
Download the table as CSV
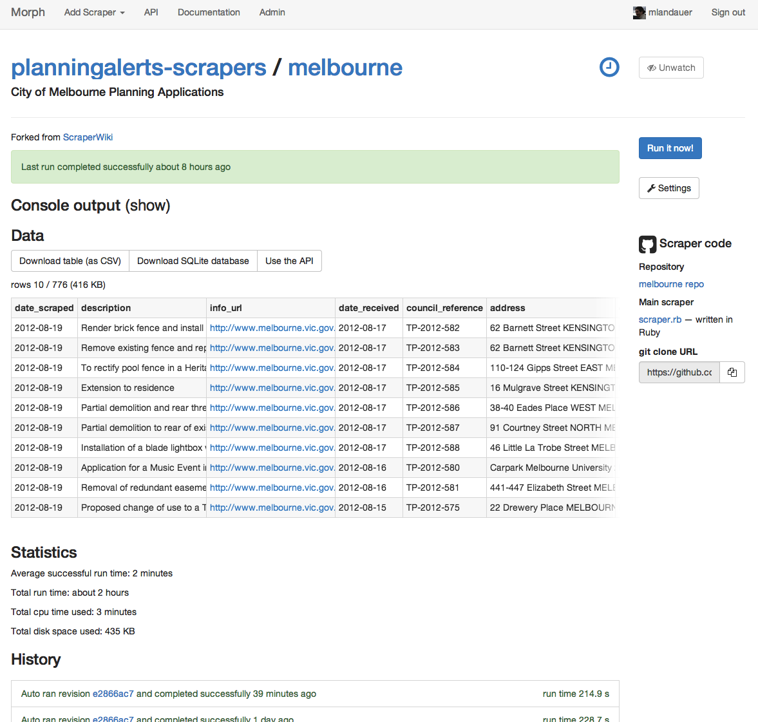tap(70, 261)
